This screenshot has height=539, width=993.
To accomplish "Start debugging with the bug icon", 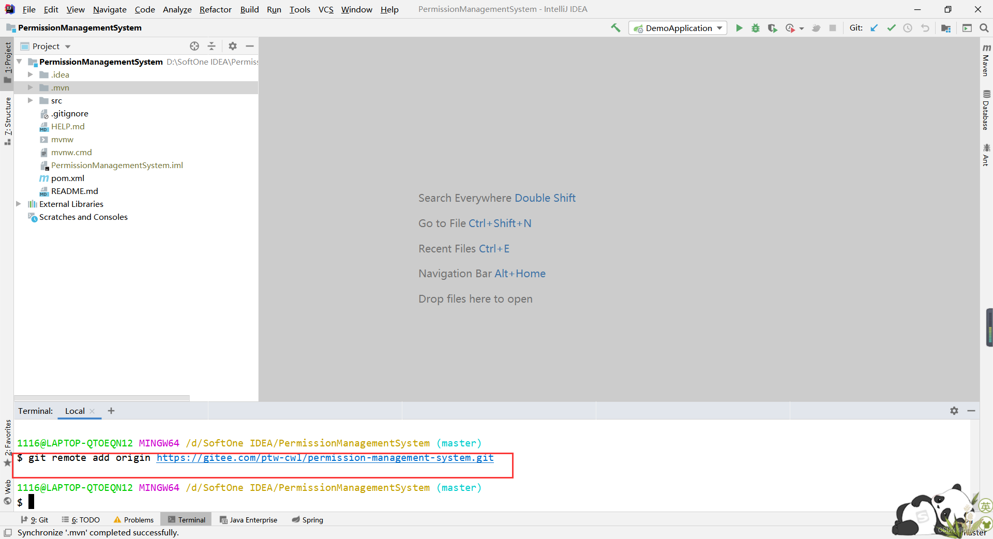I will (756, 28).
